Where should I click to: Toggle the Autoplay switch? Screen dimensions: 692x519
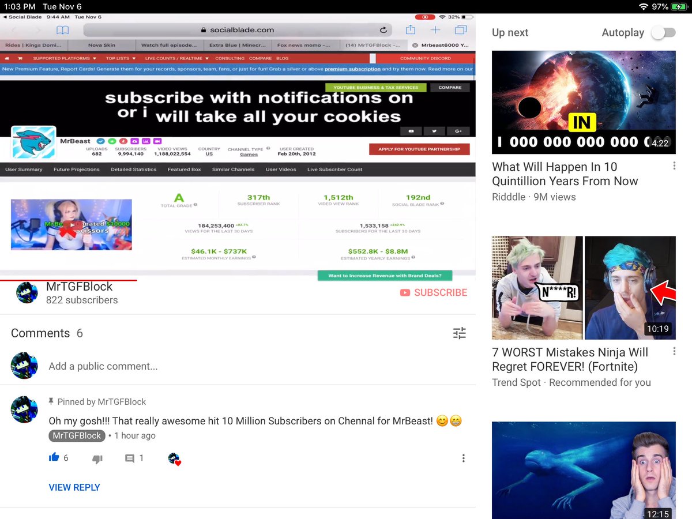click(x=663, y=33)
